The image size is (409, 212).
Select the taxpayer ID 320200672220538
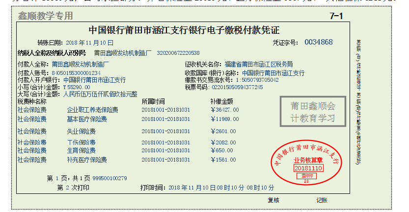click(178, 53)
